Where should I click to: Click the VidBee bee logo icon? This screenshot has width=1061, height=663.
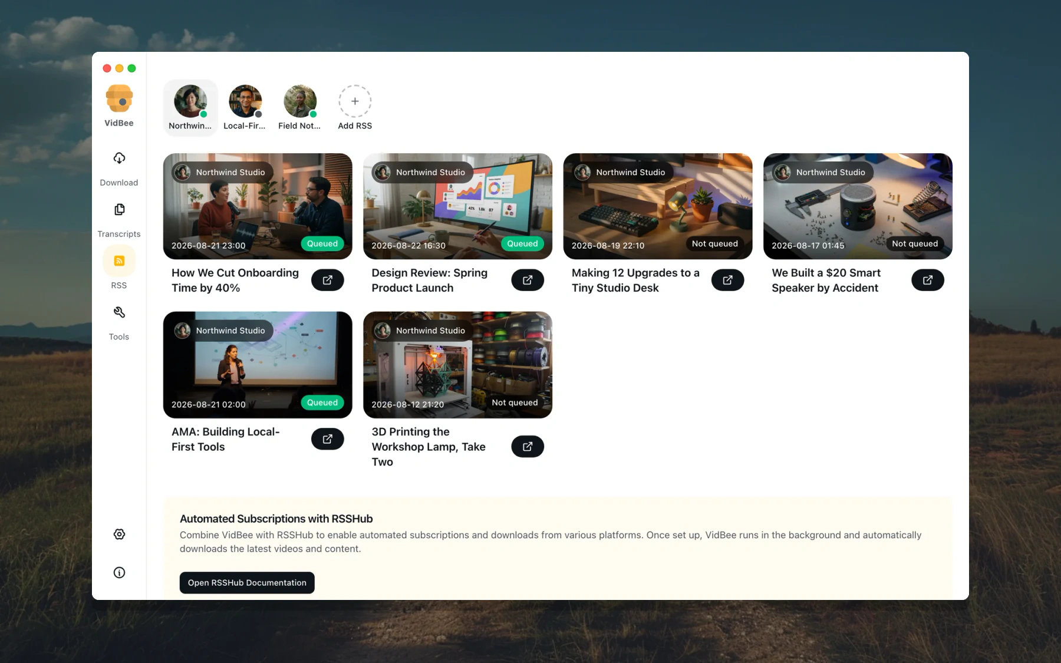pyautogui.click(x=119, y=98)
